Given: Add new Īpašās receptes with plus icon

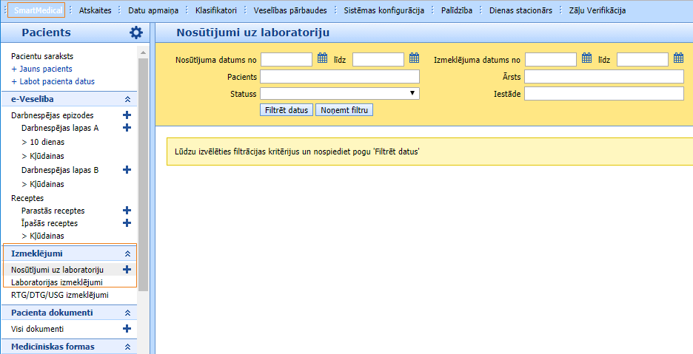Looking at the screenshot, I should point(127,222).
